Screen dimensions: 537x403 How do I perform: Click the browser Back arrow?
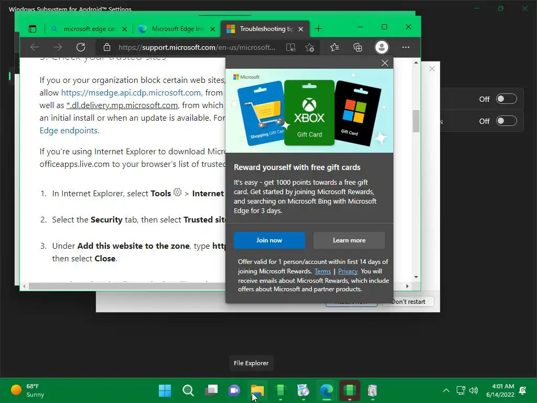pos(35,47)
